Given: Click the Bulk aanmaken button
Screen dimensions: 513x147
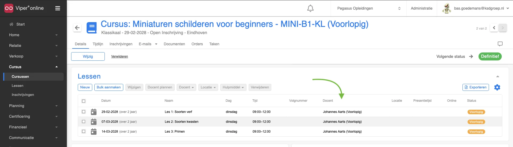Looking at the screenshot, I should (x=109, y=87).
